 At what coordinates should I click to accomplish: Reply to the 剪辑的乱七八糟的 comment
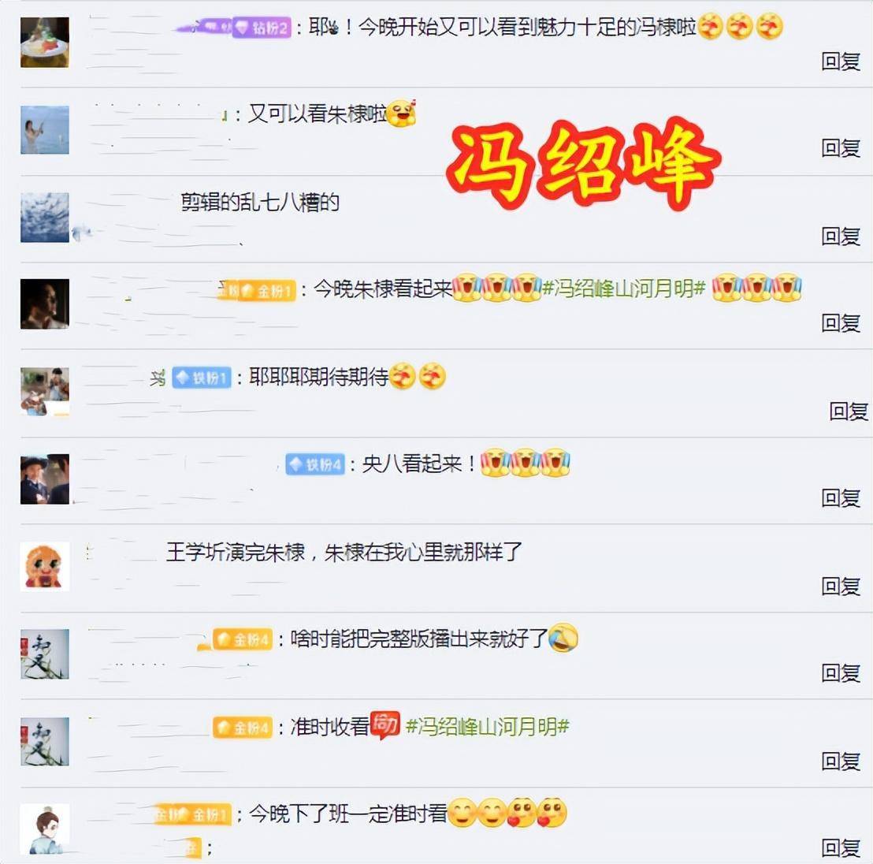pos(841,236)
